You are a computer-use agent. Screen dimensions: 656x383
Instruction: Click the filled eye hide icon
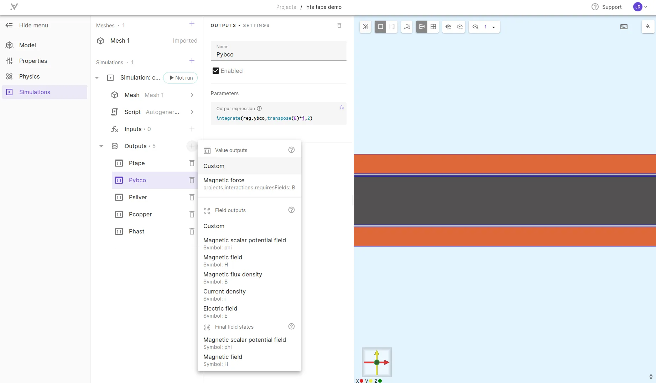tap(448, 27)
